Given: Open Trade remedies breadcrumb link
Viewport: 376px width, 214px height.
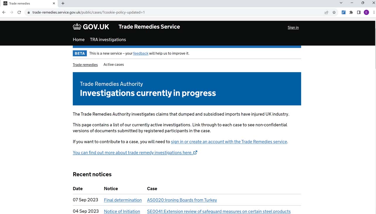Looking at the screenshot, I should pyautogui.click(x=85, y=65).
